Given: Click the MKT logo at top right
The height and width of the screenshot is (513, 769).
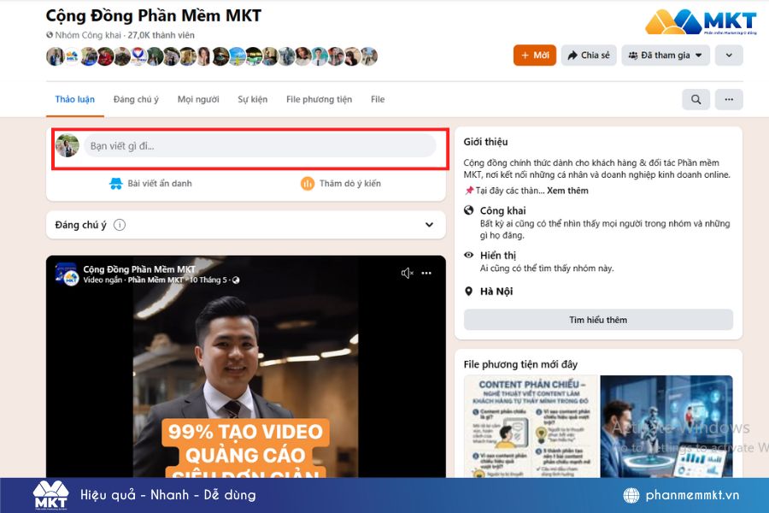Looking at the screenshot, I should [701, 22].
